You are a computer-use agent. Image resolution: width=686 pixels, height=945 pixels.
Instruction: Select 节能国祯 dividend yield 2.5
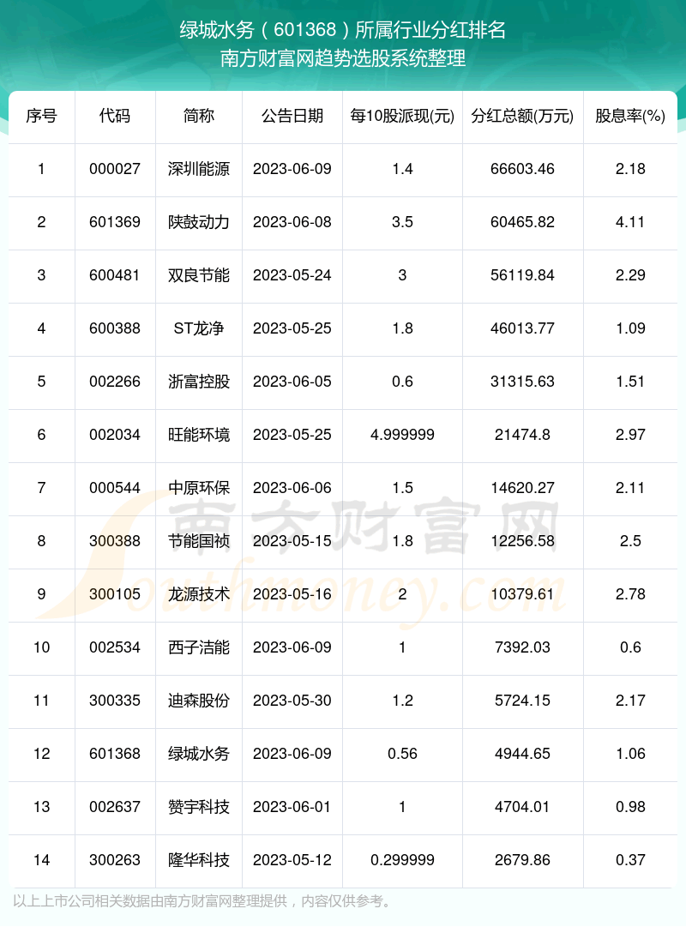[x=630, y=540]
